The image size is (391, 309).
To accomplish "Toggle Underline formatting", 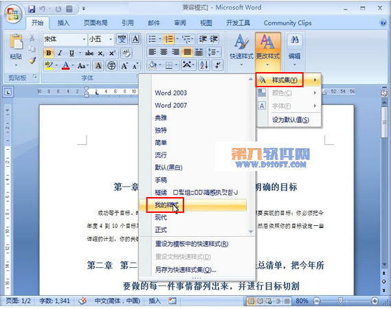I will pos(71,53).
